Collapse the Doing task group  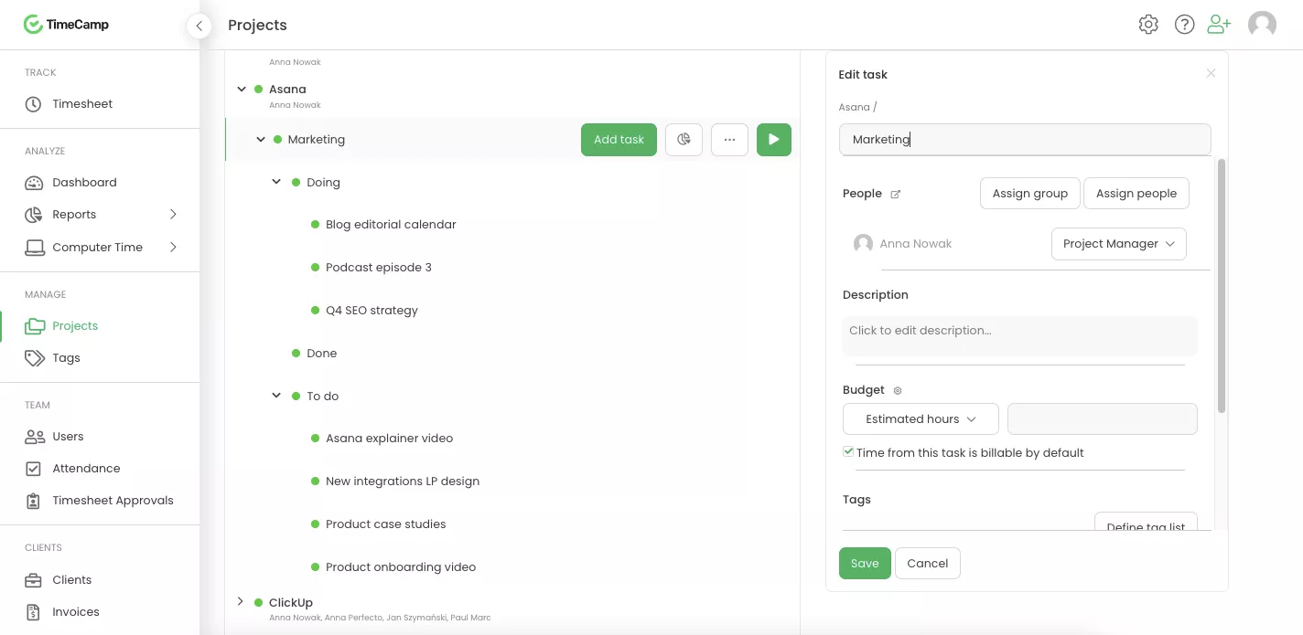[276, 183]
